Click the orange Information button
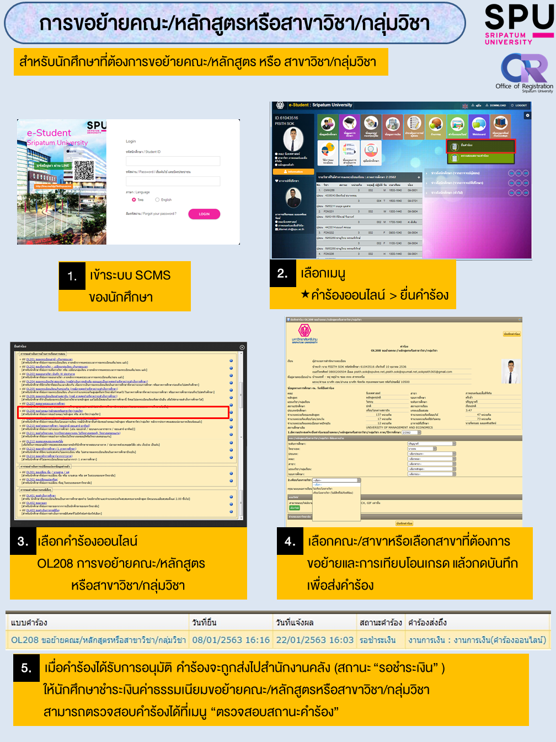This screenshot has width=556, height=742. tap(293, 172)
